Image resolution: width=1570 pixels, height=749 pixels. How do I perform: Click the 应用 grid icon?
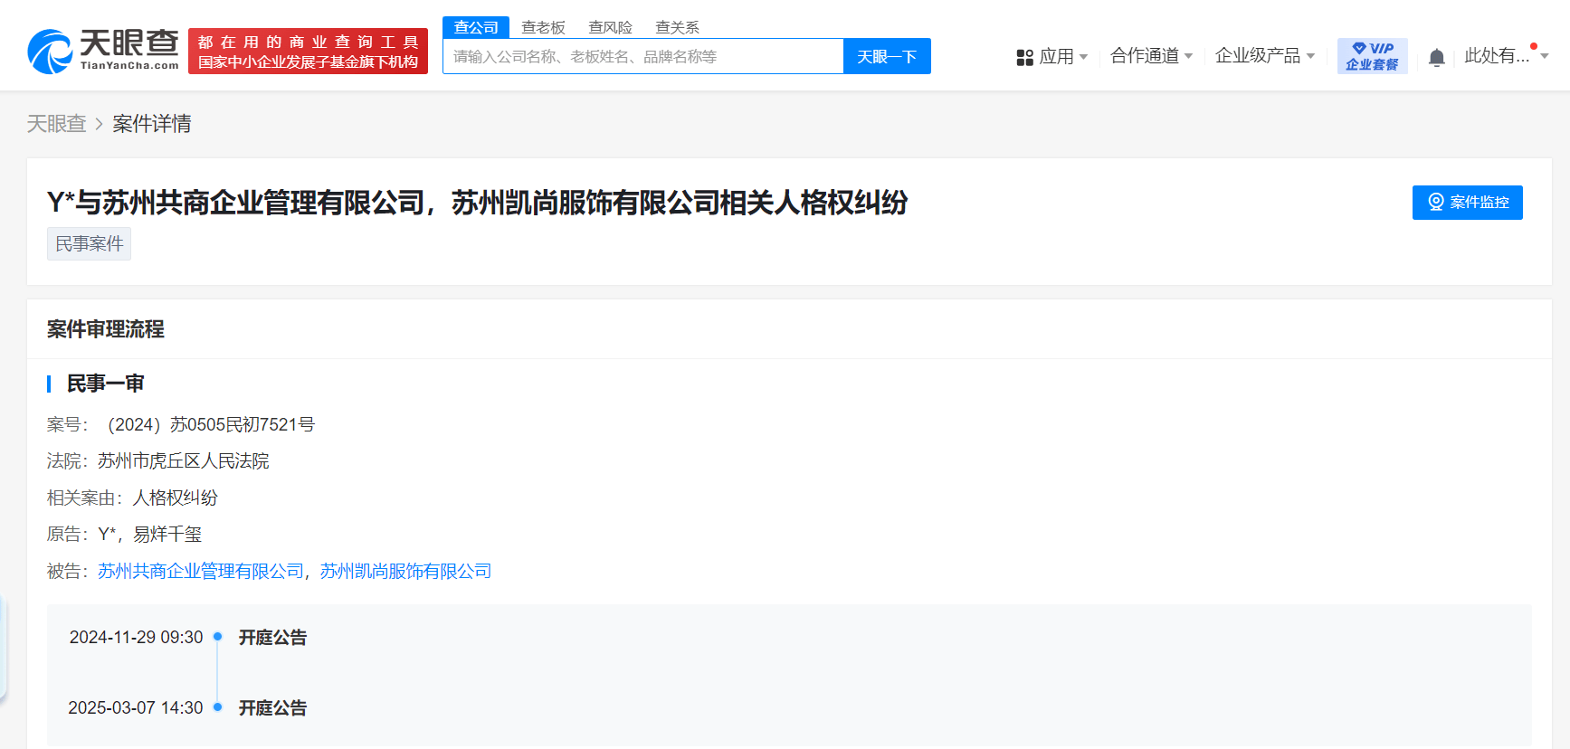coord(1024,58)
